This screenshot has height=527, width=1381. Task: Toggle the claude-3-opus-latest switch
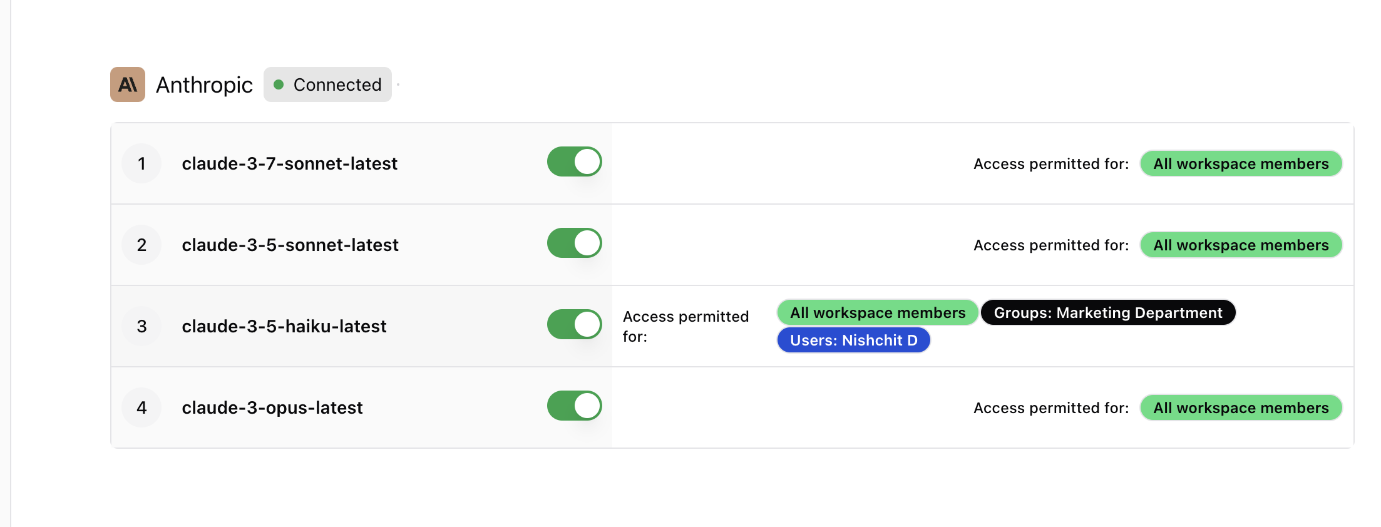(573, 406)
